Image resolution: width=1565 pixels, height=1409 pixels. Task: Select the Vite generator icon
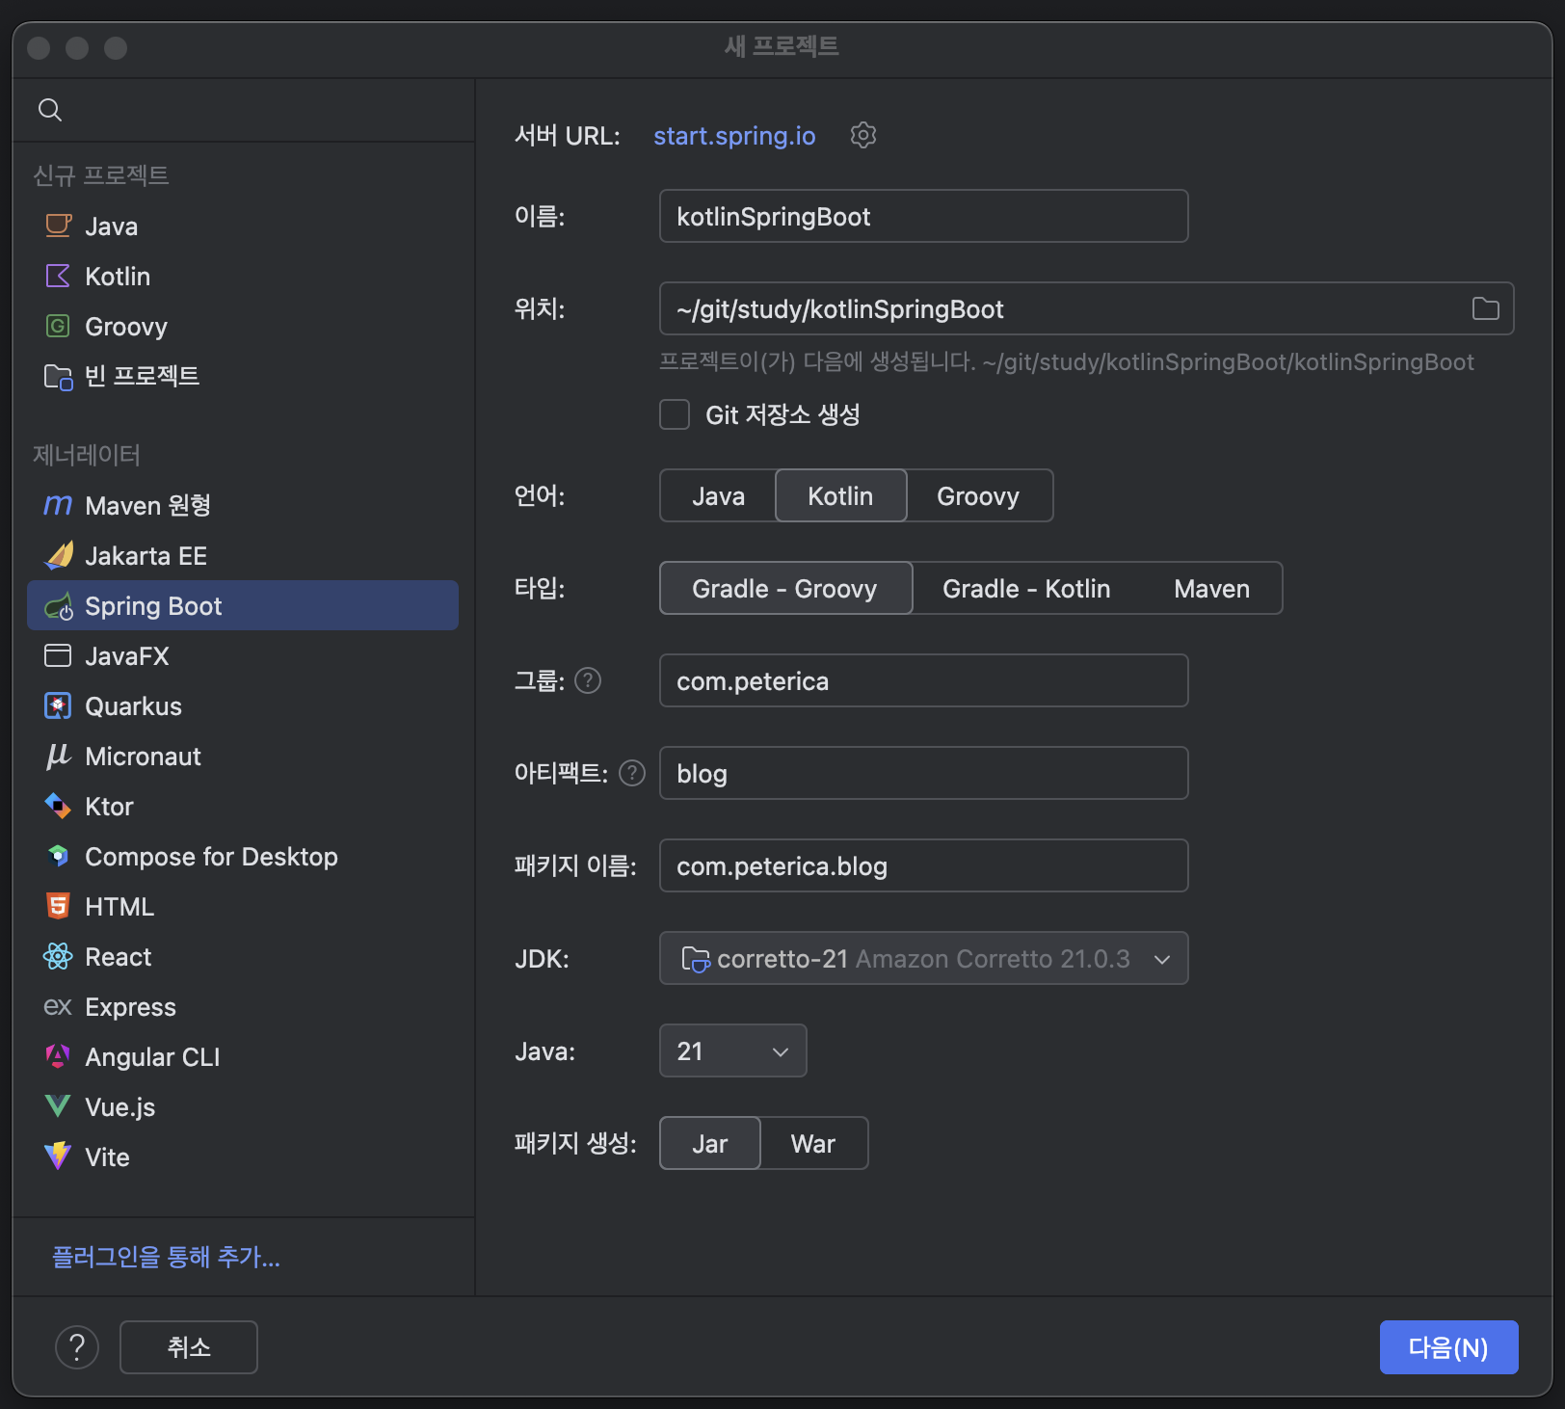coord(58,1156)
